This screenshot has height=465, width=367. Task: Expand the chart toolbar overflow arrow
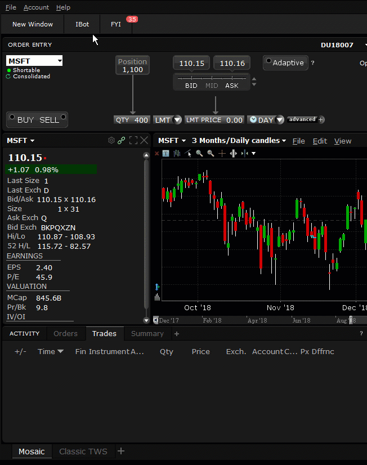click(253, 153)
